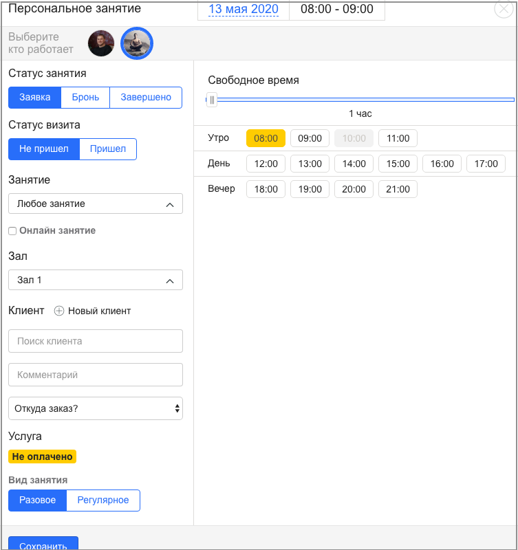The width and height of the screenshot is (518, 550).
Task: Select the first trainer avatar photo
Action: click(x=101, y=43)
